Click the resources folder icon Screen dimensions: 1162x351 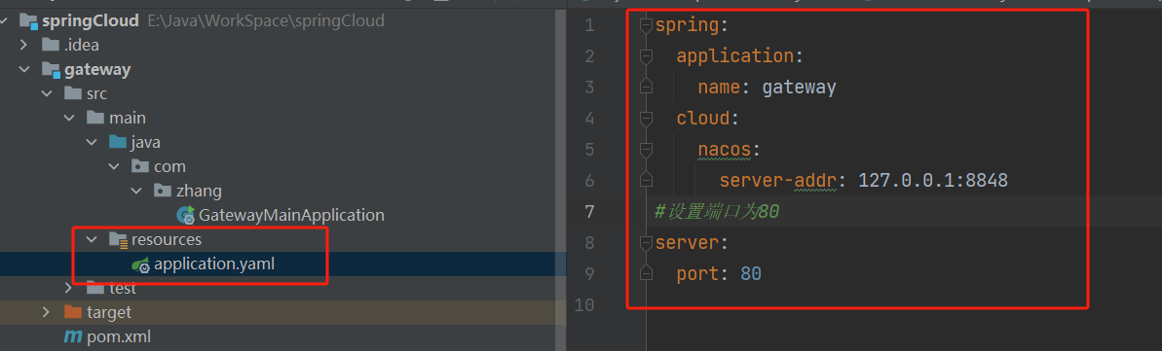coord(118,239)
